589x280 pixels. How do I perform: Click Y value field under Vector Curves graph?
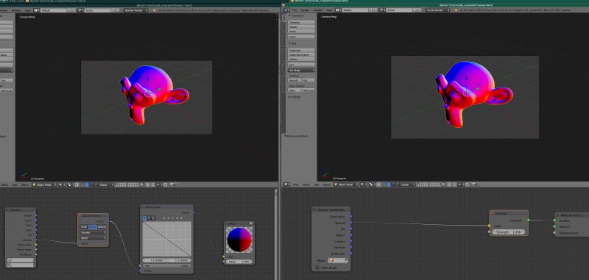tap(179, 260)
